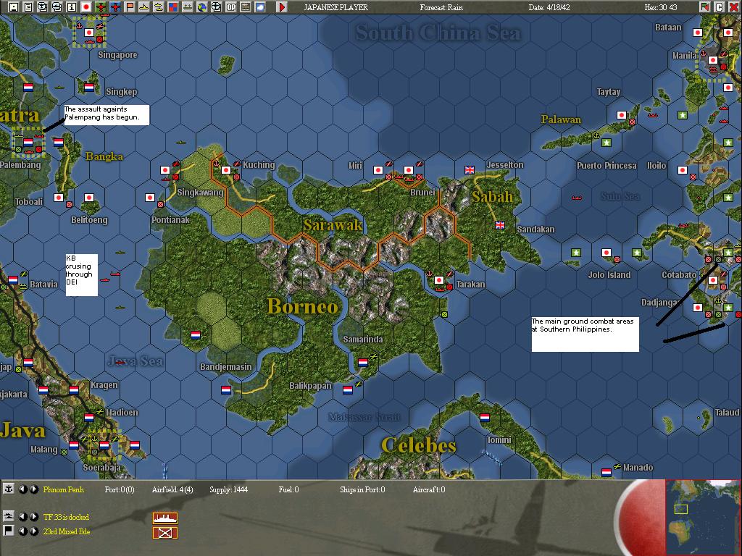Click the red and blue checkered icon
742x556 pixels.
173,7
